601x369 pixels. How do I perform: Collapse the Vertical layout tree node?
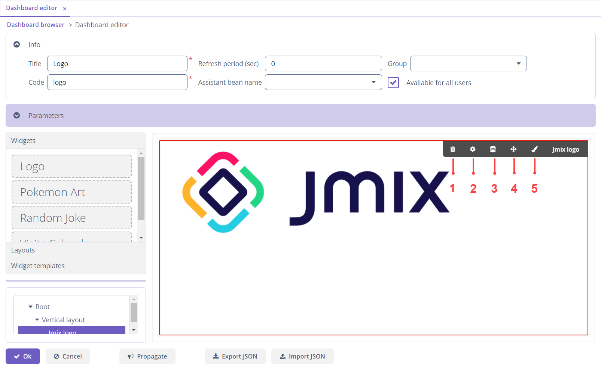tap(37, 320)
